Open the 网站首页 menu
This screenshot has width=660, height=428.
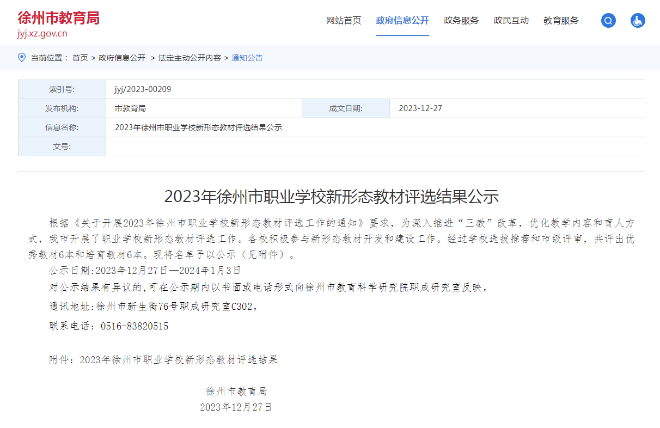pyautogui.click(x=344, y=21)
